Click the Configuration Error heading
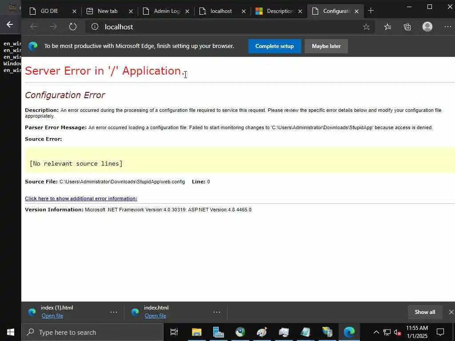The image size is (455, 341). tap(65, 95)
